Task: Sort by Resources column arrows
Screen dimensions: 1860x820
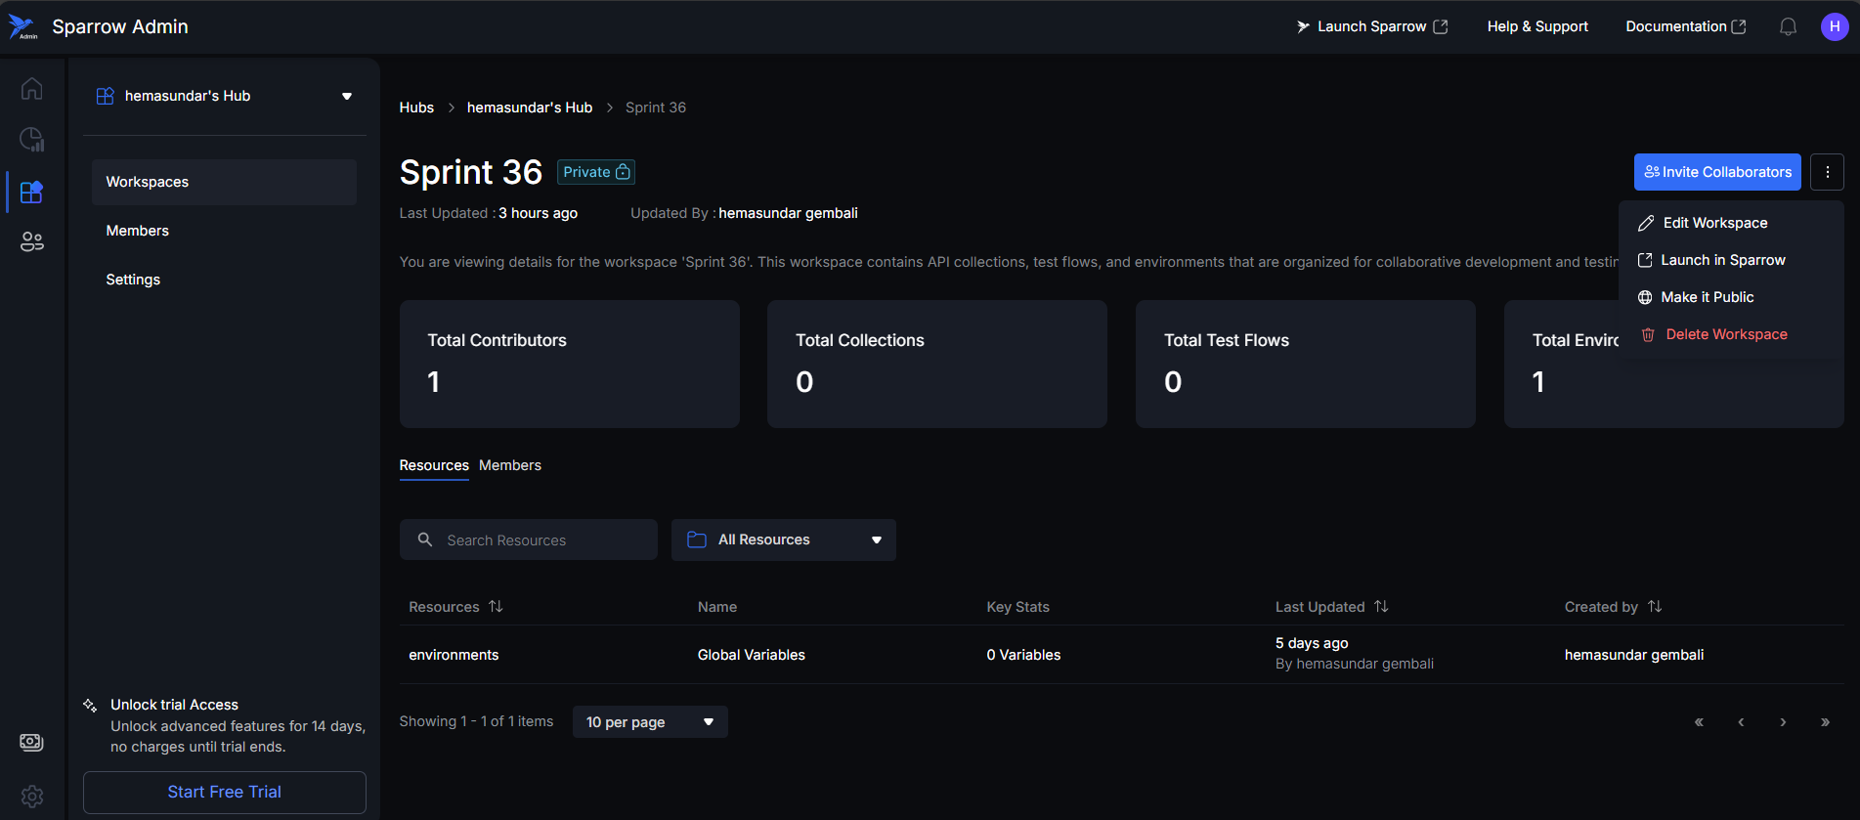Action: click(496, 607)
